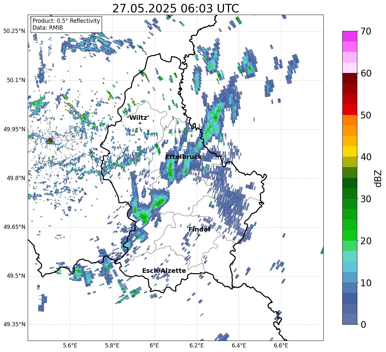
Task: Click the dBZ colorbar axis label
Action: 378,178
